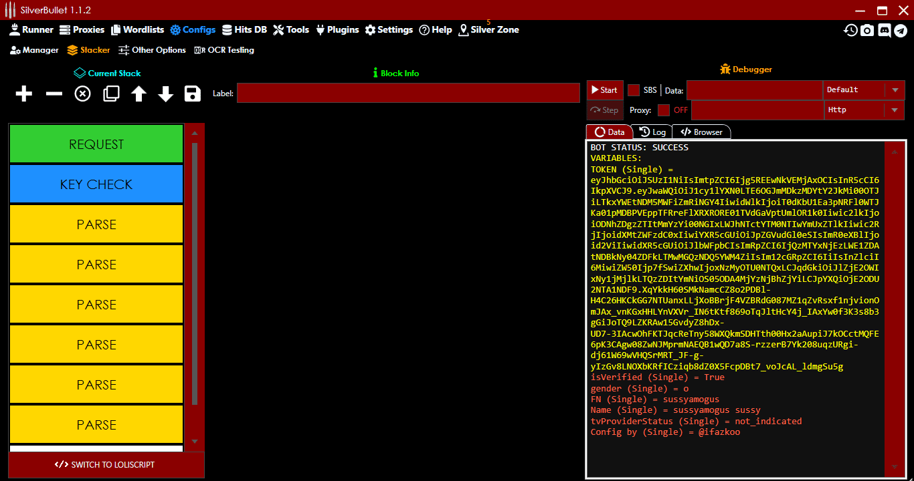
Task: Click the "TOKEN (Single) =" line
Action: pos(632,170)
